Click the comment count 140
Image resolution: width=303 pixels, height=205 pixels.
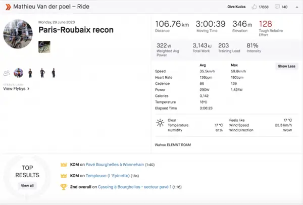pos(284,7)
